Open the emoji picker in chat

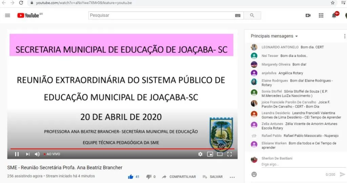pyautogui.click(x=254, y=175)
